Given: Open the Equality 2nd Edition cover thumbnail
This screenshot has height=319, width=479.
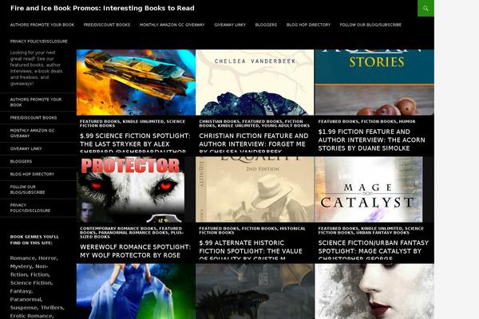Looking at the screenshot, I should pos(255,189).
